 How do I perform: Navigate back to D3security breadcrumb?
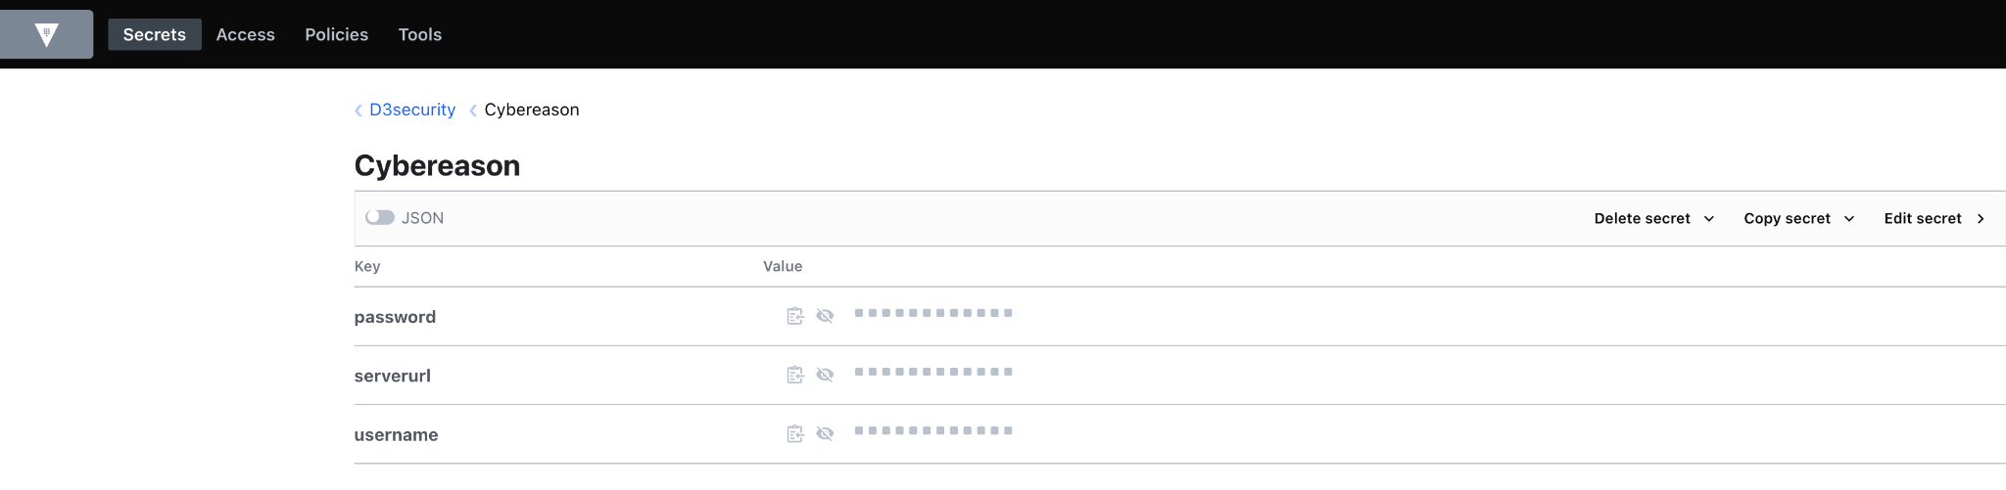click(x=412, y=110)
